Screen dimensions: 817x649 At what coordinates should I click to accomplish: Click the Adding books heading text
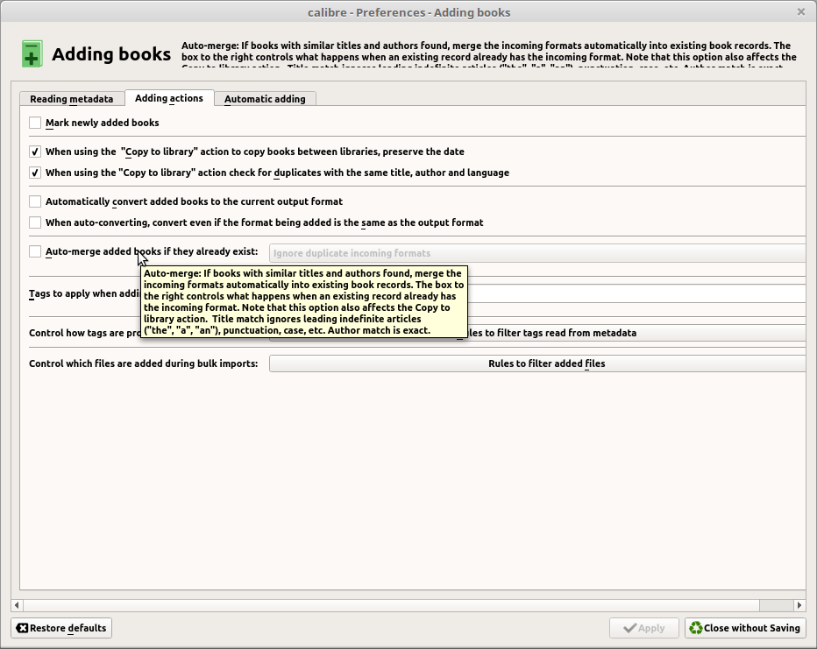111,54
